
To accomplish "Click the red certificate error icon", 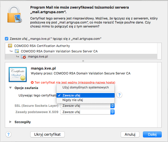I will pos(32,82).
